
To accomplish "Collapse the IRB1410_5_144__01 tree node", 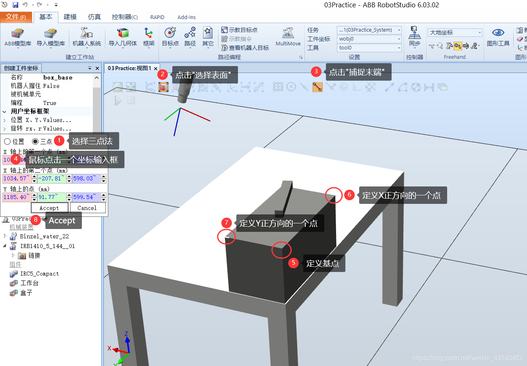I will point(5,246).
